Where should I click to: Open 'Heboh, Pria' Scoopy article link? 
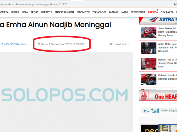pyautogui.click(x=168, y=63)
